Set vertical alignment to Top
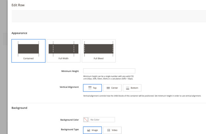This screenshot has width=206, height=134. point(92,88)
